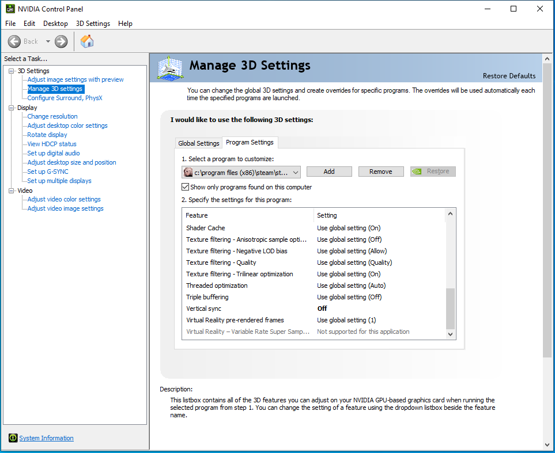Click the selected program's icon in combo box

tap(188, 172)
